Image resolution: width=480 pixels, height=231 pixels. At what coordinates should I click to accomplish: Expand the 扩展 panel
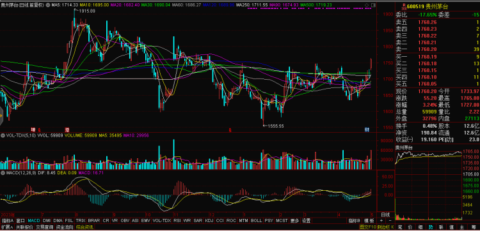(x=7, y=227)
